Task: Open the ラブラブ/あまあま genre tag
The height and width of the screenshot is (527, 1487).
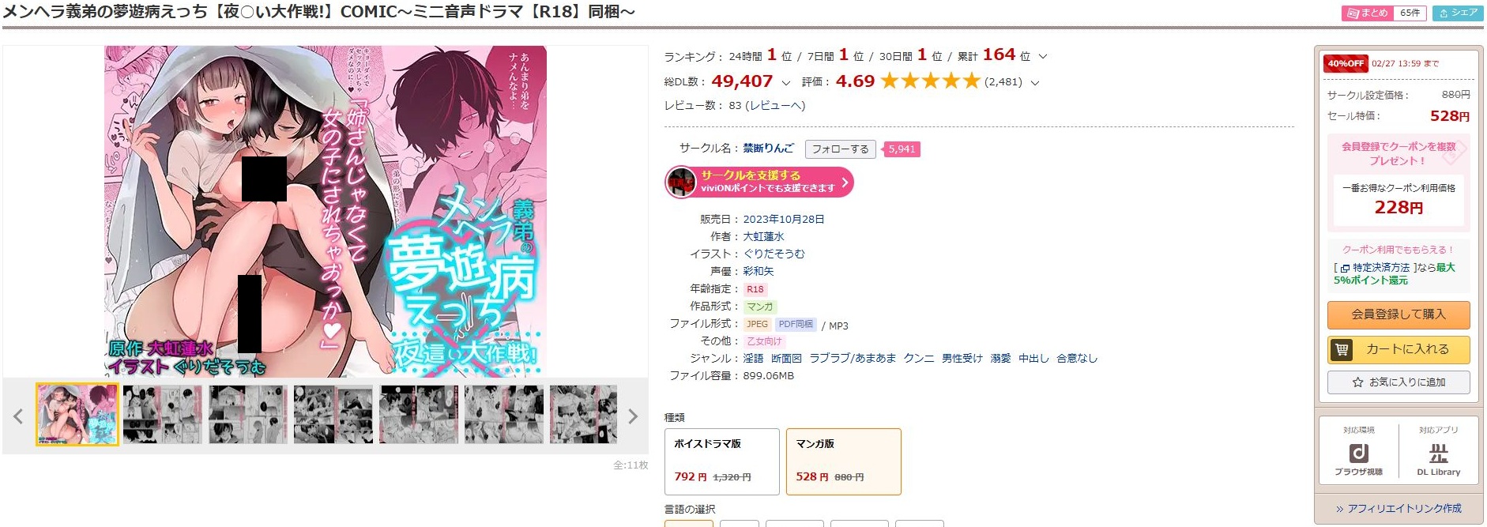Action: (853, 358)
